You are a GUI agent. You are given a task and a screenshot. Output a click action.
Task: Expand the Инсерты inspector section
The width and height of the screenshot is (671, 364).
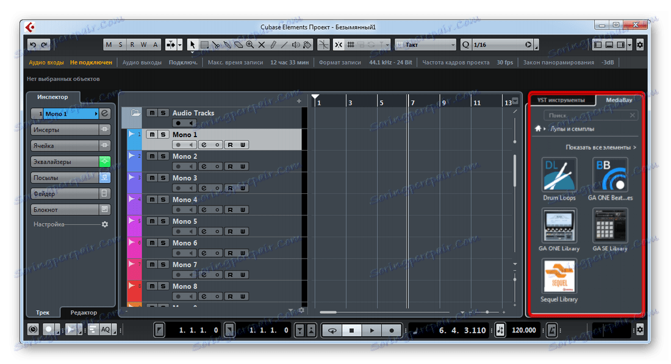(65, 130)
